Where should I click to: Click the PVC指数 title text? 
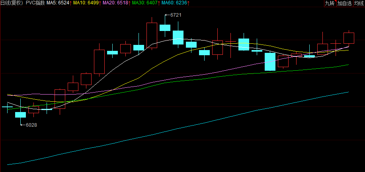(35, 3)
